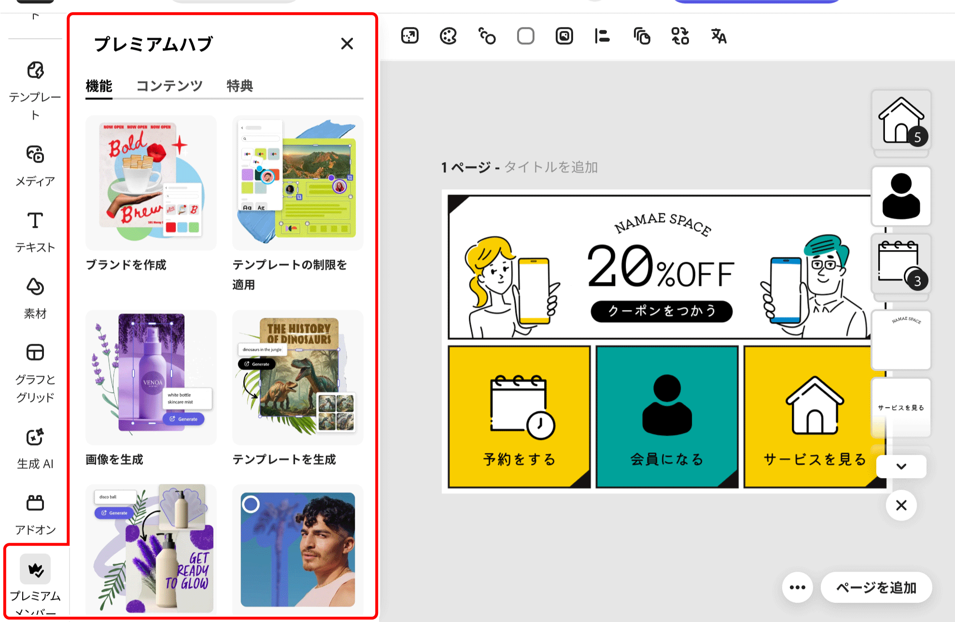Open the メディア panel
Viewport: 955px width, 622px height.
pyautogui.click(x=34, y=155)
